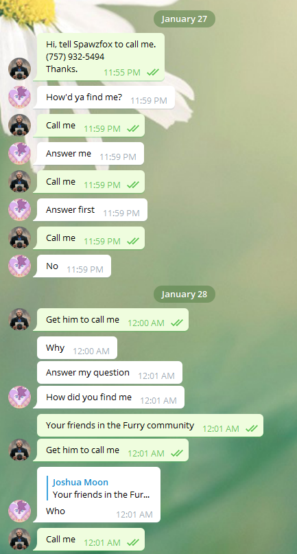Click the January 27 date badge
297x554 pixels.
coord(185,19)
